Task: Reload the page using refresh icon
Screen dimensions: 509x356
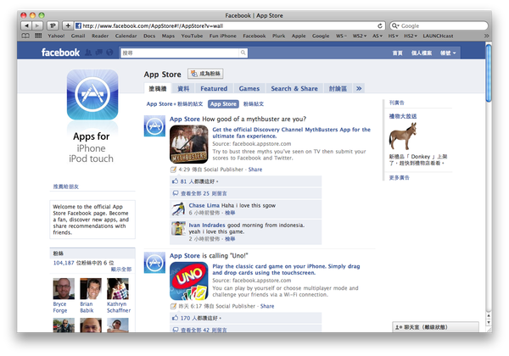Action: [380, 25]
